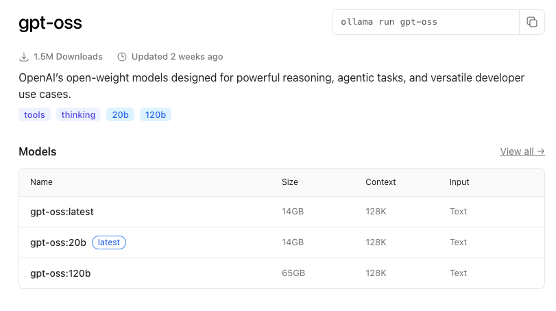Click the Size column header
The height and width of the screenshot is (311, 556).
[290, 182]
